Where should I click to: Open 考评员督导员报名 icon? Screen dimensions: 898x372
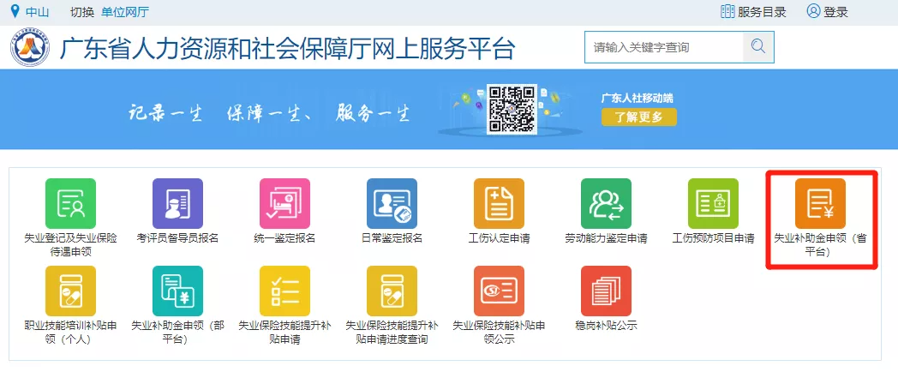point(177,203)
